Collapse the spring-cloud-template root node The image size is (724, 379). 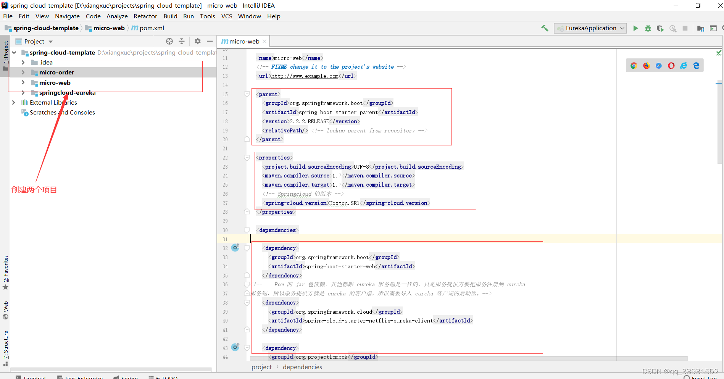coord(14,53)
